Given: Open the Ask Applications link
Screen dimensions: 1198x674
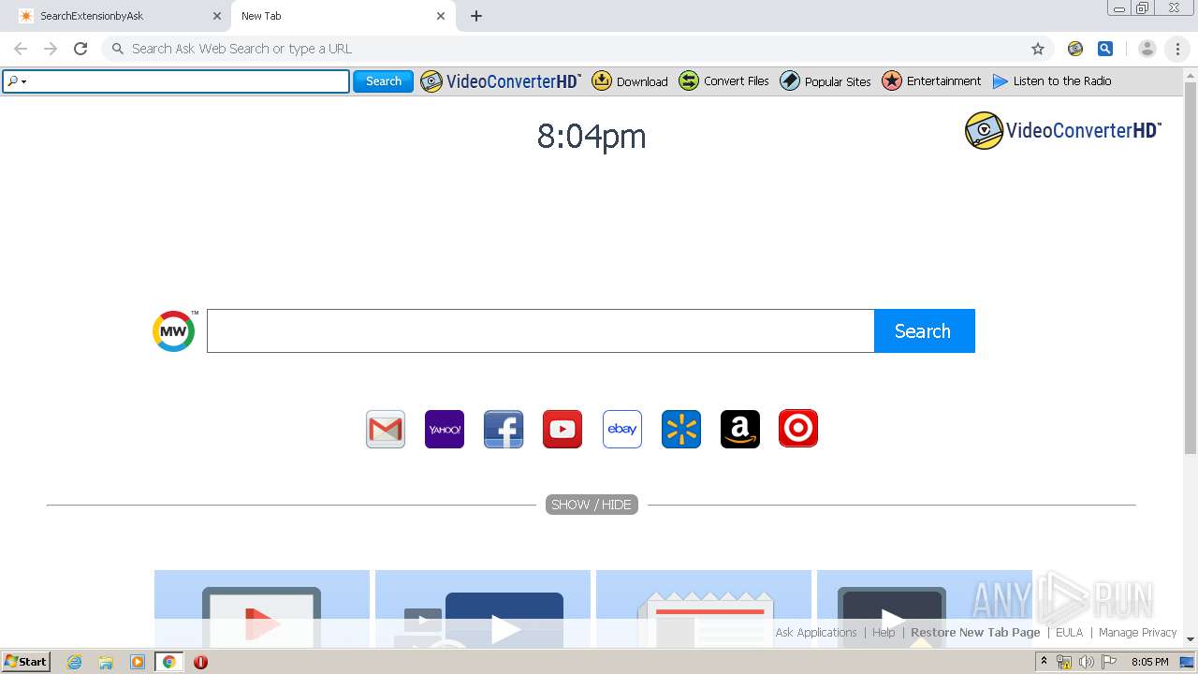Looking at the screenshot, I should point(816,633).
